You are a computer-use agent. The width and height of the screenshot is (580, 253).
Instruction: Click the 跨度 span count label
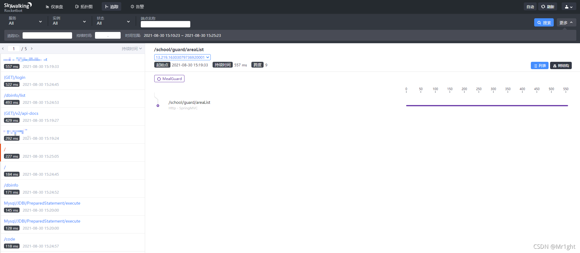(257, 65)
